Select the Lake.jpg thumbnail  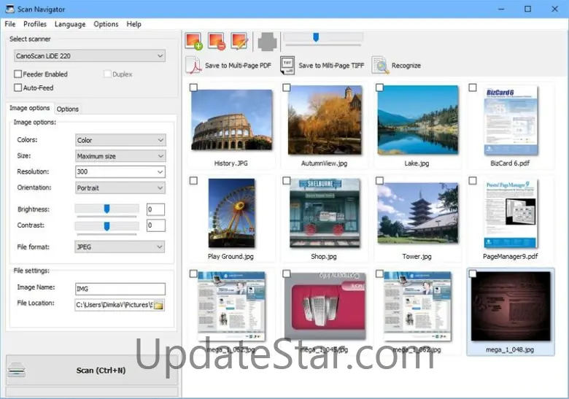pyautogui.click(x=418, y=120)
